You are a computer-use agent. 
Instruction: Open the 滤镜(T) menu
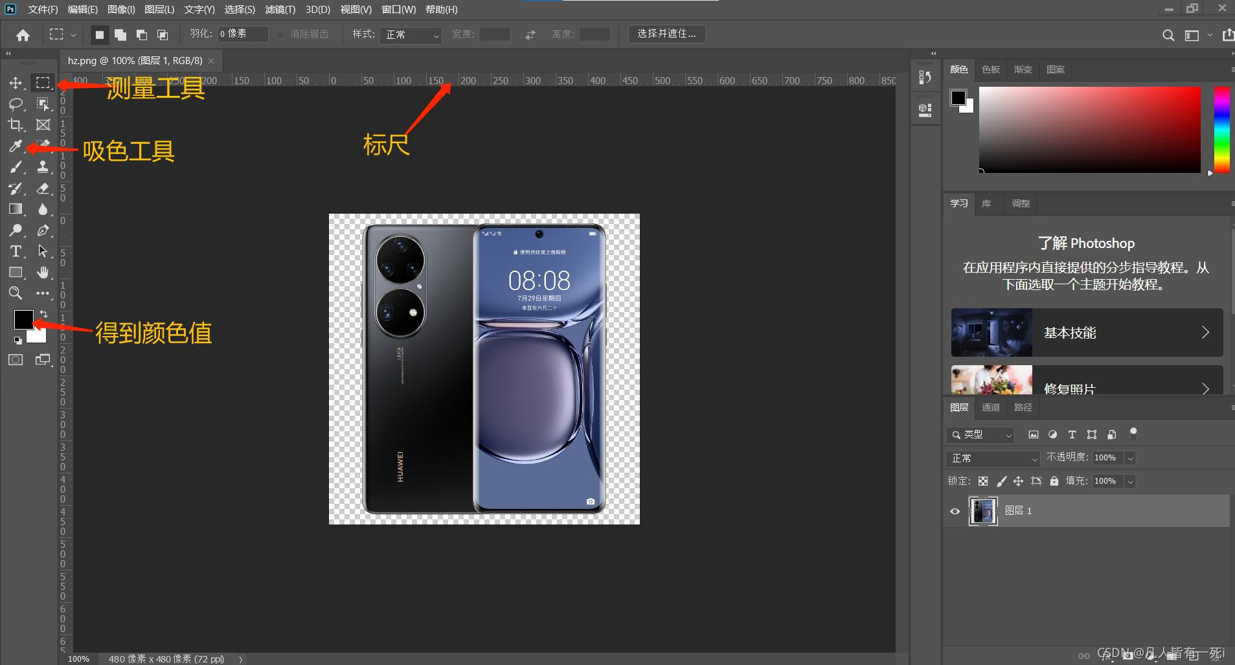(x=280, y=10)
